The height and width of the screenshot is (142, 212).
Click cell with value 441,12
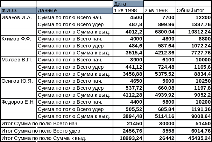point(128,67)
